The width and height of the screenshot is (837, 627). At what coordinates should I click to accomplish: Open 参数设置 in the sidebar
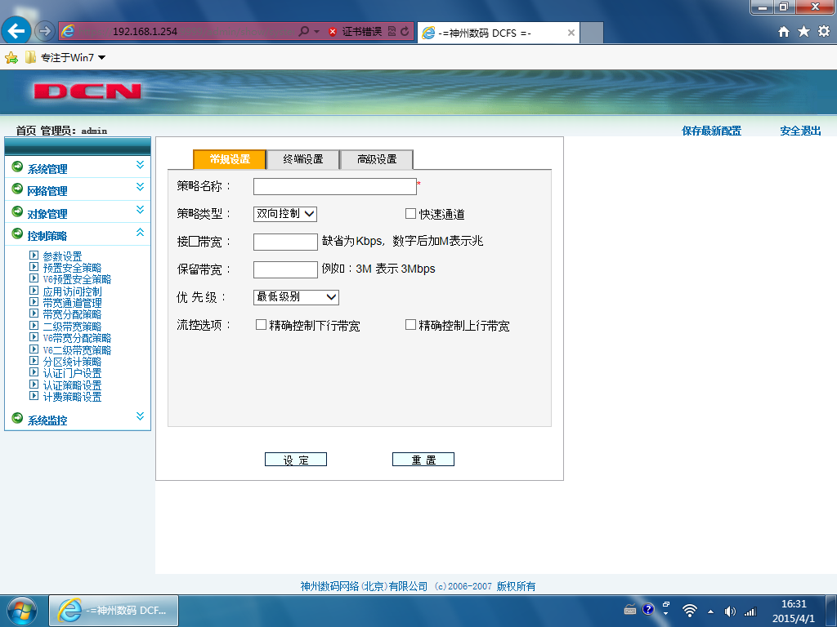click(62, 256)
